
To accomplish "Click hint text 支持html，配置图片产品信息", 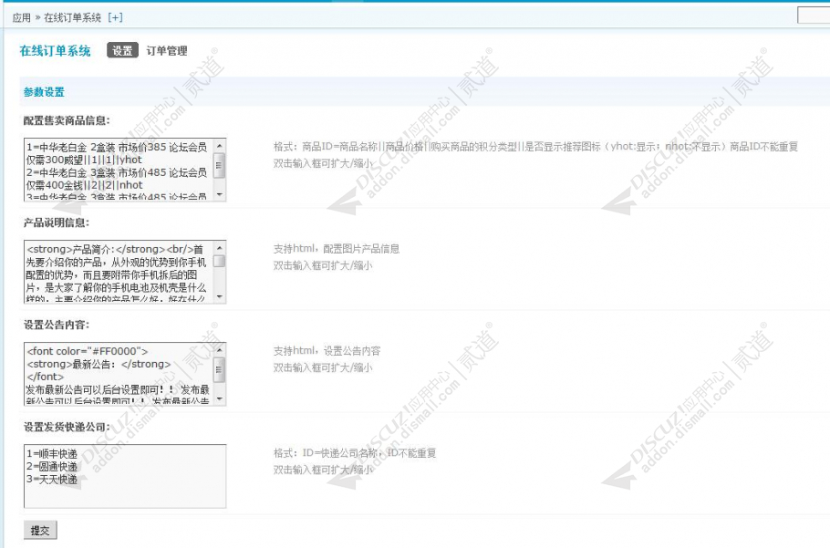I will click(x=337, y=249).
